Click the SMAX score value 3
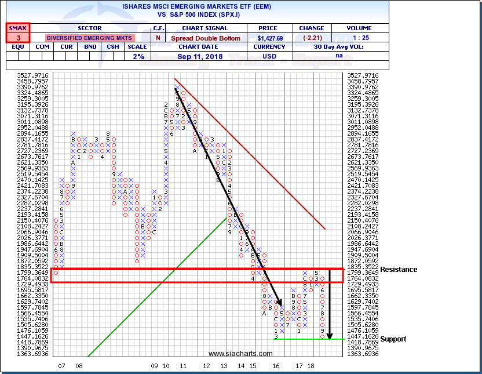Image resolution: width=482 pixels, height=374 pixels. point(17,38)
